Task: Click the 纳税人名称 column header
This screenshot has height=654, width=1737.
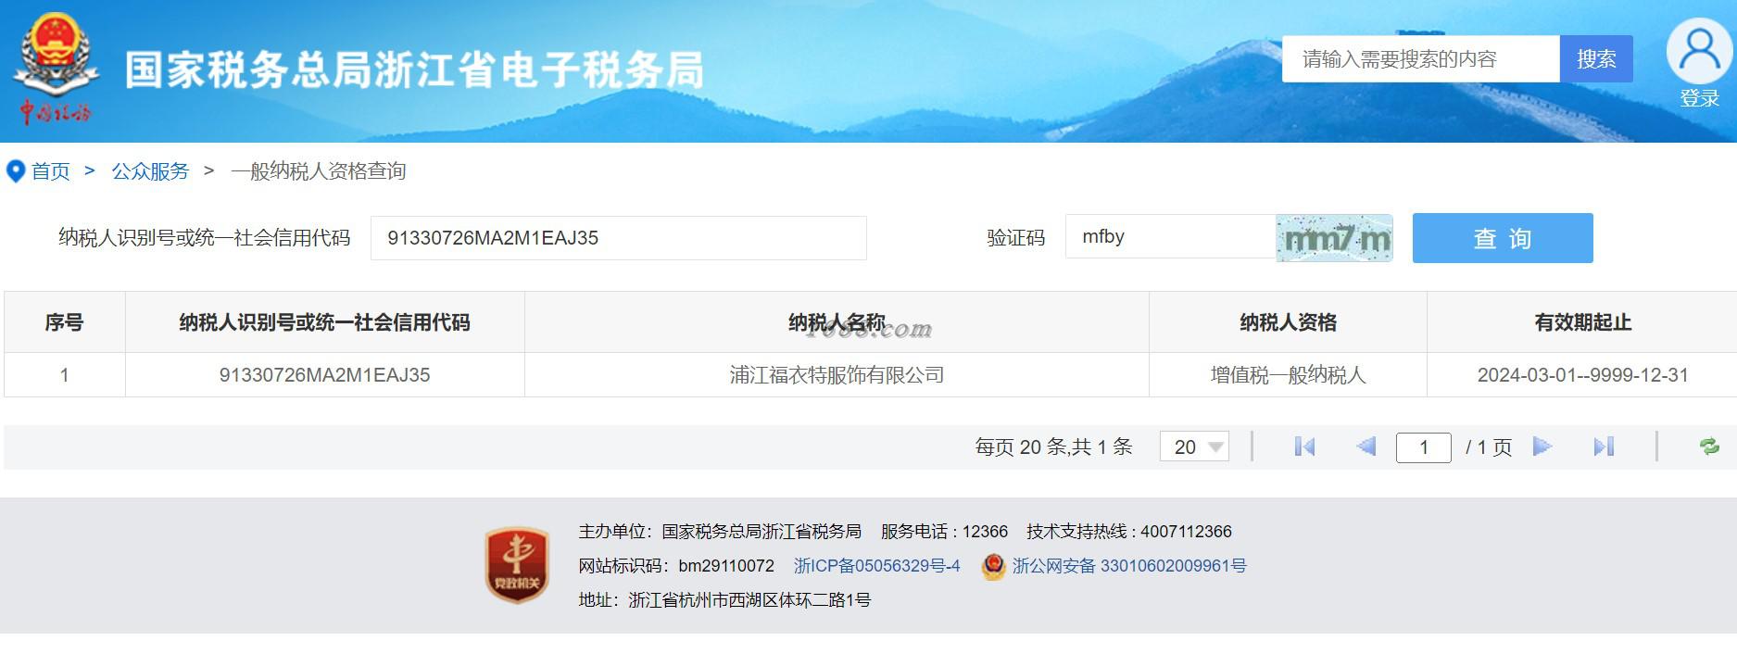Action: click(837, 322)
